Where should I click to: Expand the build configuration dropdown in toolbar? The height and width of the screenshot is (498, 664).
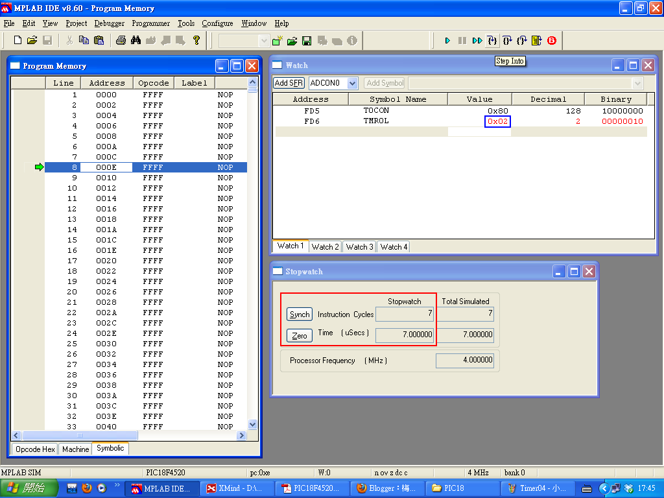(x=264, y=41)
